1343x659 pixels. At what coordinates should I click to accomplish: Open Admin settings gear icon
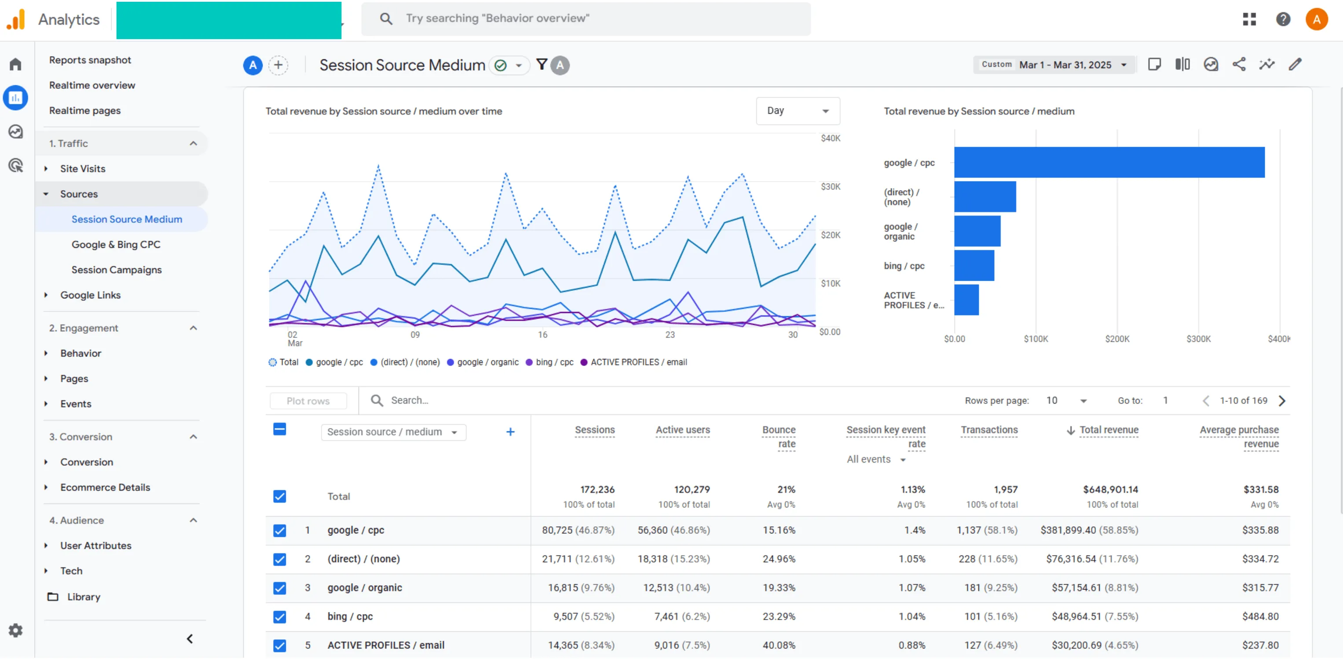16,631
